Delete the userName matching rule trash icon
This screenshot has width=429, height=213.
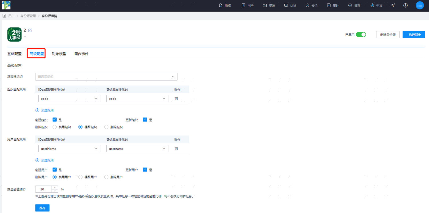click(x=176, y=149)
